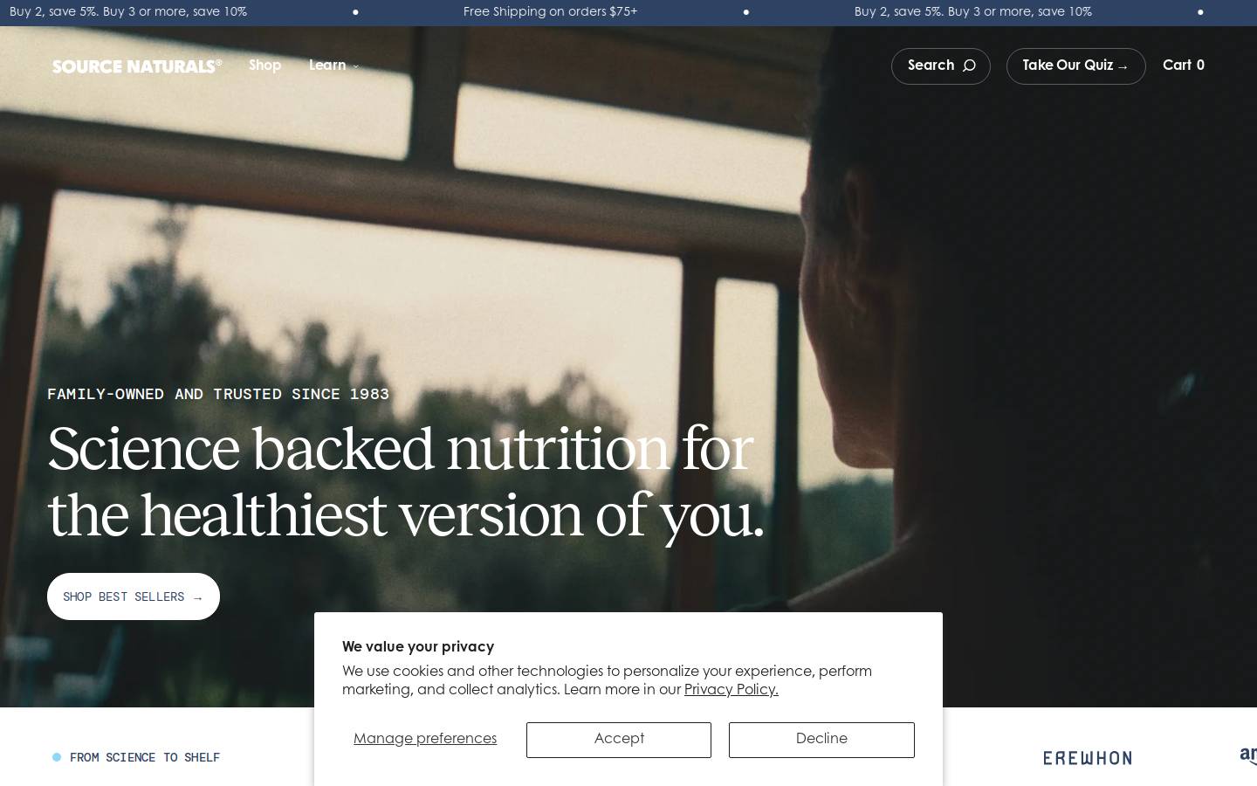Click the left Buy 2, save 5% promo text
Image resolution: width=1257 pixels, height=786 pixels.
[128, 12]
